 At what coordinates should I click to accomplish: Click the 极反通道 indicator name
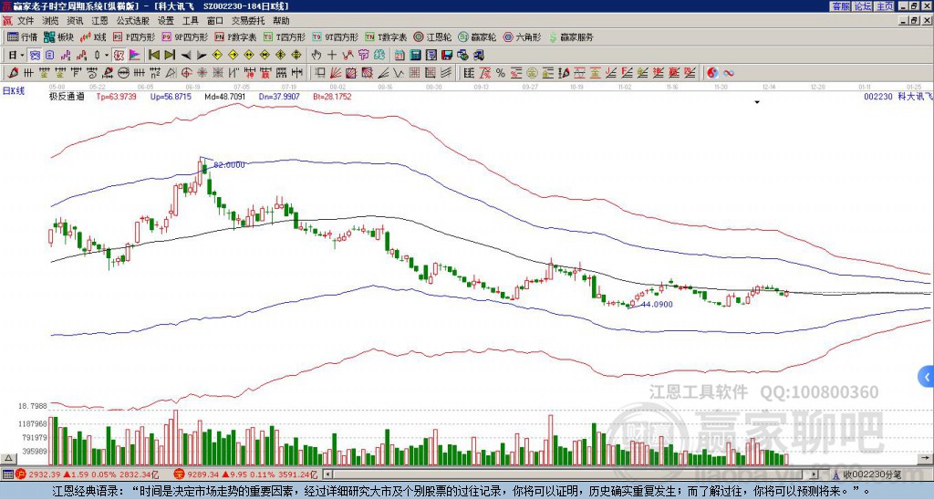point(67,97)
